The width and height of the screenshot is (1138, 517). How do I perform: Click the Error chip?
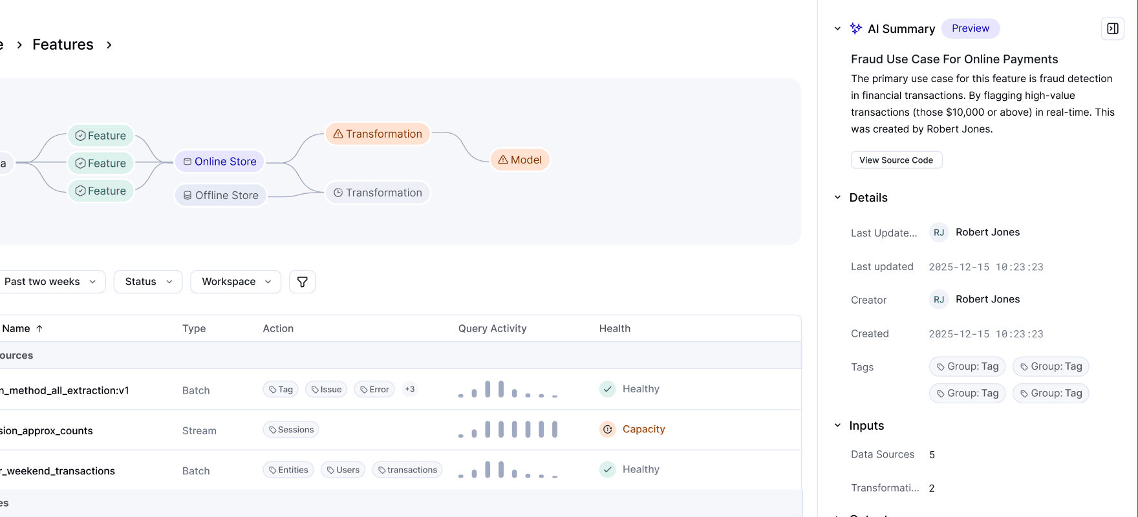tap(374, 389)
